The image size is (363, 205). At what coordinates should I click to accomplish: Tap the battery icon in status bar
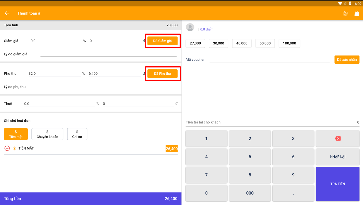tap(350, 4)
